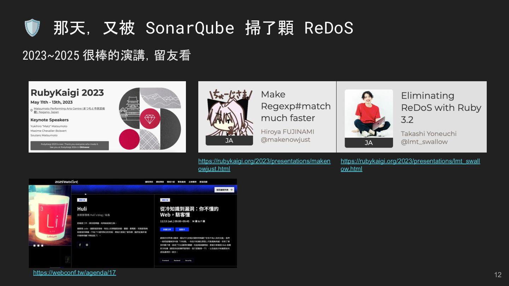Click the slide title 那天, 又被 SonarQube 掃了顆 ReDoS
509x286 pixels.
click(203, 28)
